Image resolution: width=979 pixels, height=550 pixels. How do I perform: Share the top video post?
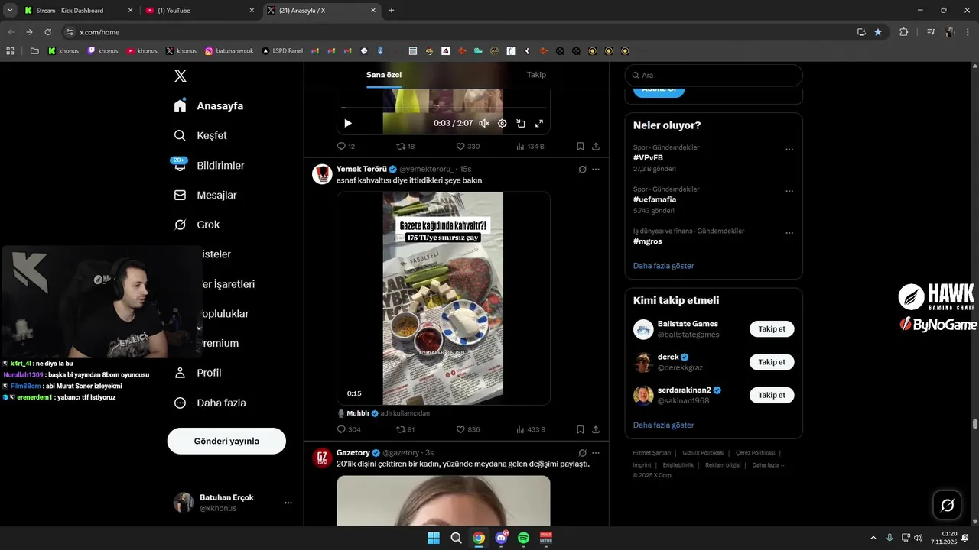[x=596, y=146]
